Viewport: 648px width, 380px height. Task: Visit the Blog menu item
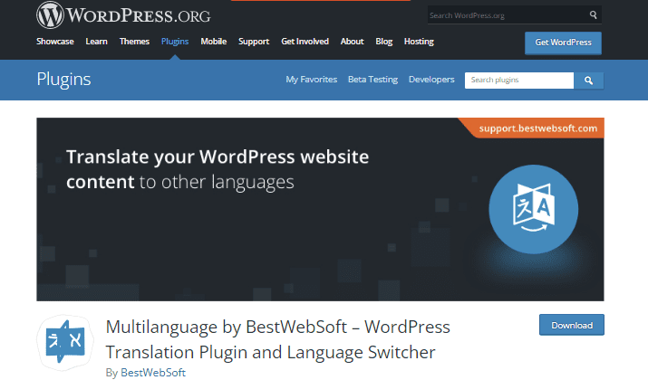(384, 42)
